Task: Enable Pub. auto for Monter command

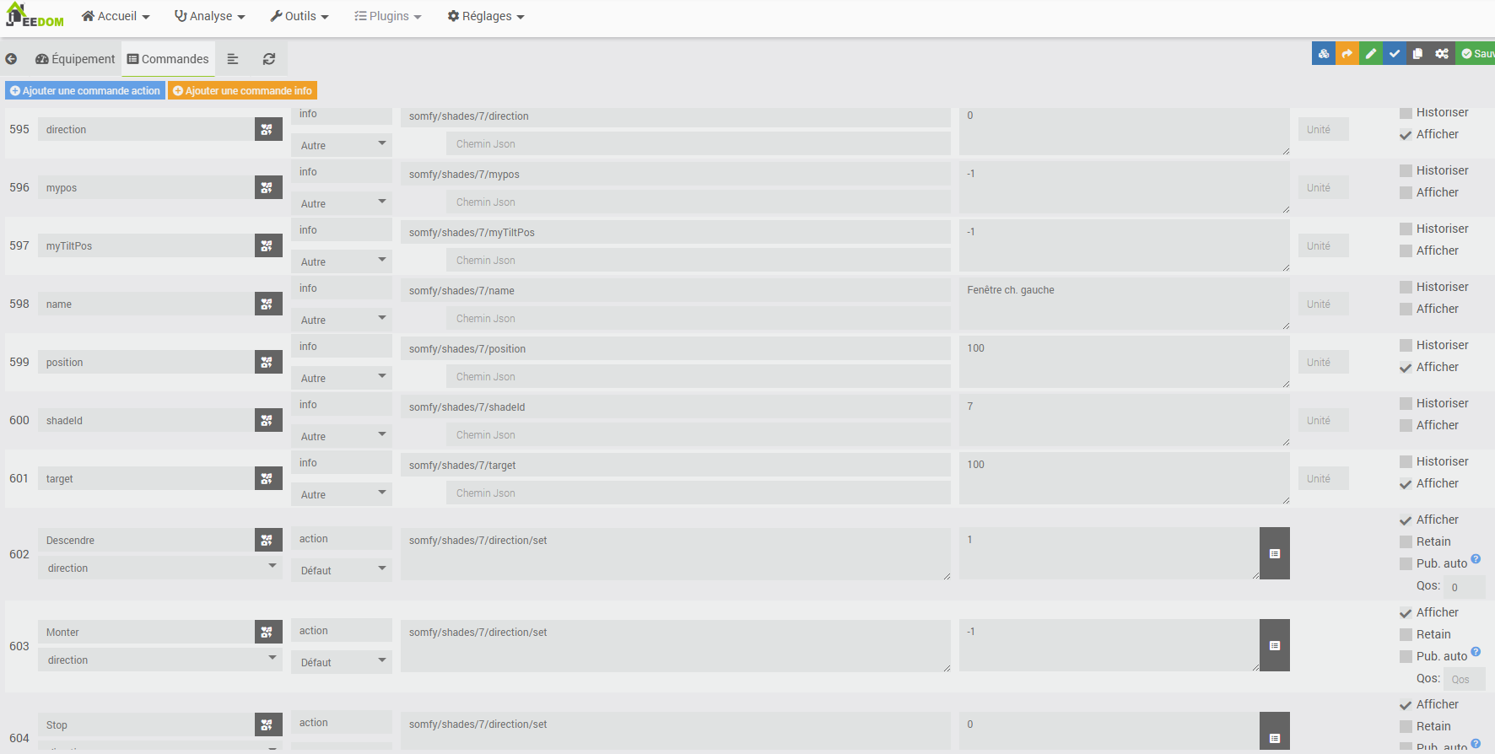Action: (1406, 657)
